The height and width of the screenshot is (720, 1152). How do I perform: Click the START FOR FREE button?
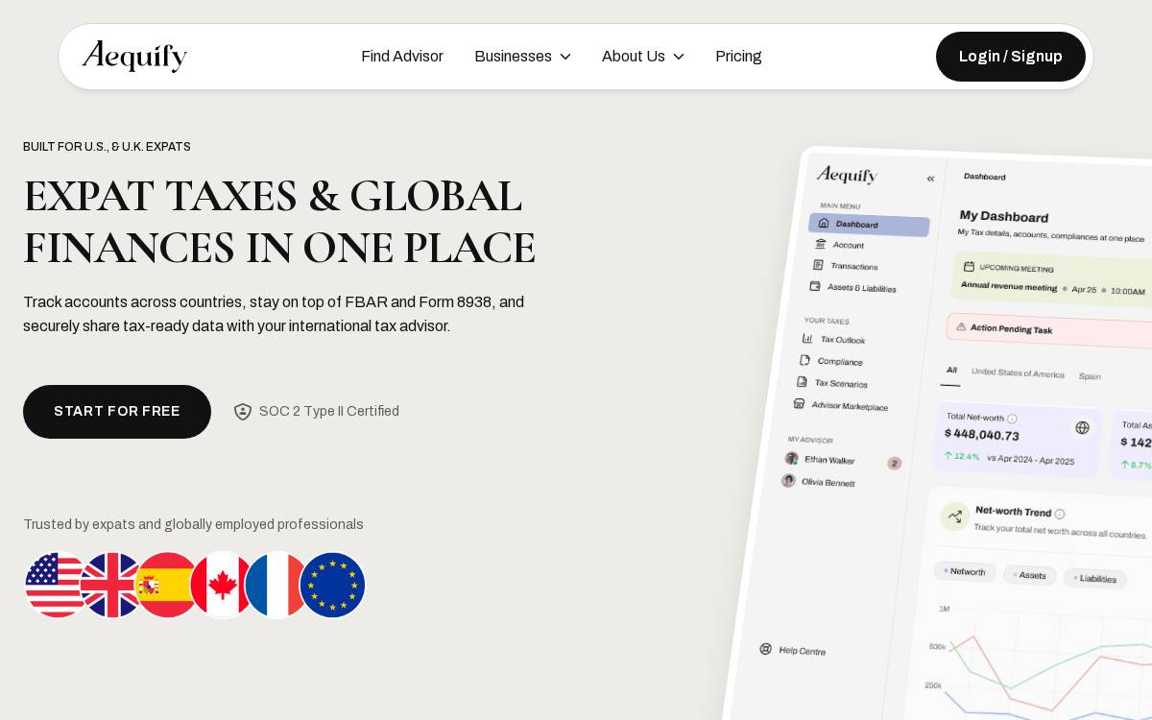pos(117,412)
